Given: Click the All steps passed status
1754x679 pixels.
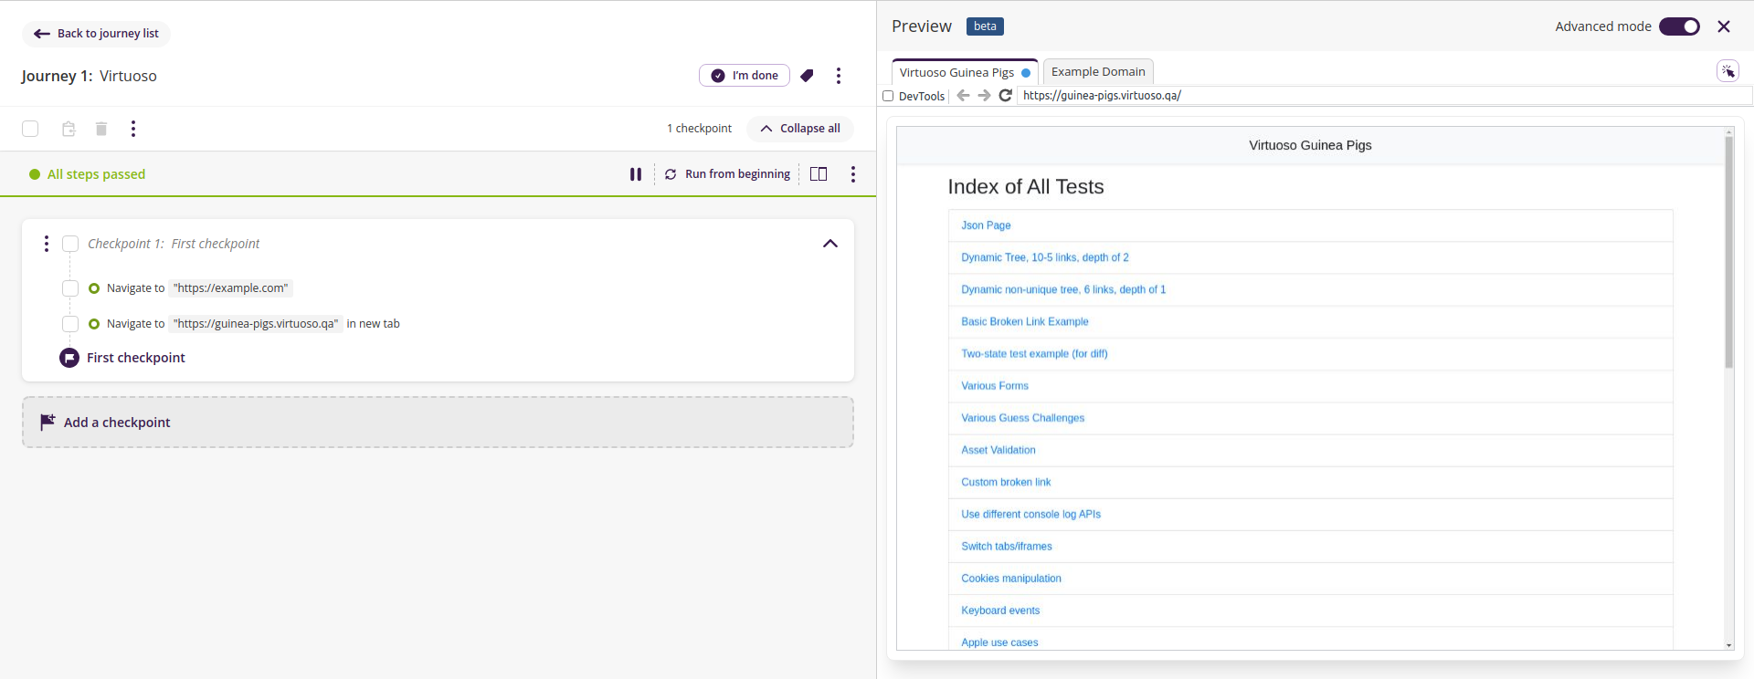Looking at the screenshot, I should point(87,174).
